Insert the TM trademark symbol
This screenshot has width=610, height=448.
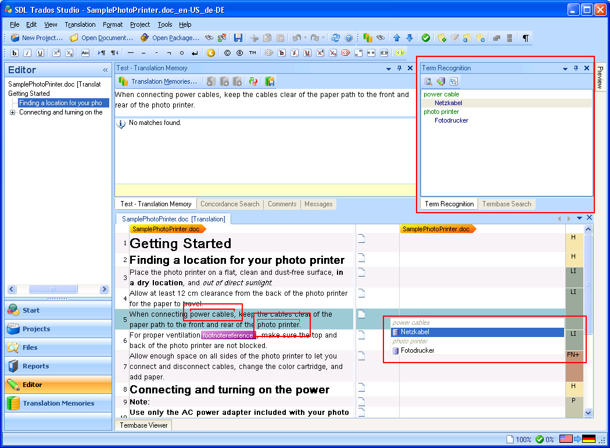pos(253,53)
